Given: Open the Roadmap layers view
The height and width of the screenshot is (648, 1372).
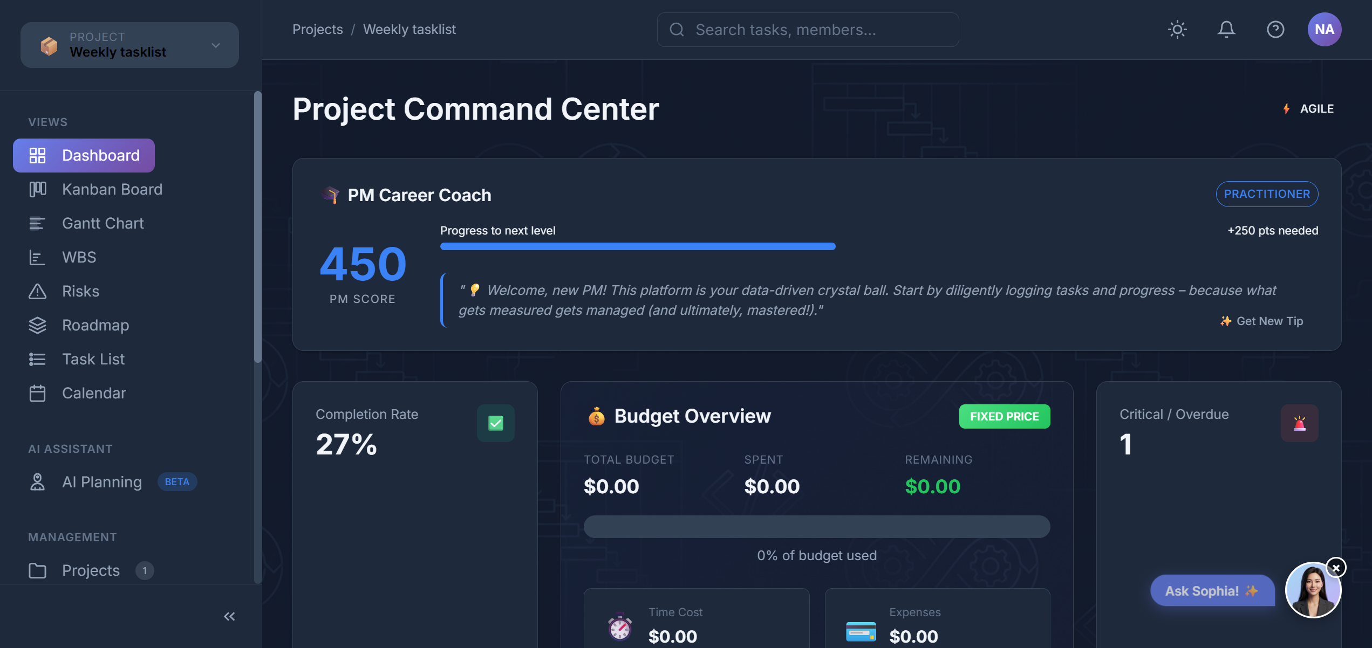Looking at the screenshot, I should [x=95, y=325].
